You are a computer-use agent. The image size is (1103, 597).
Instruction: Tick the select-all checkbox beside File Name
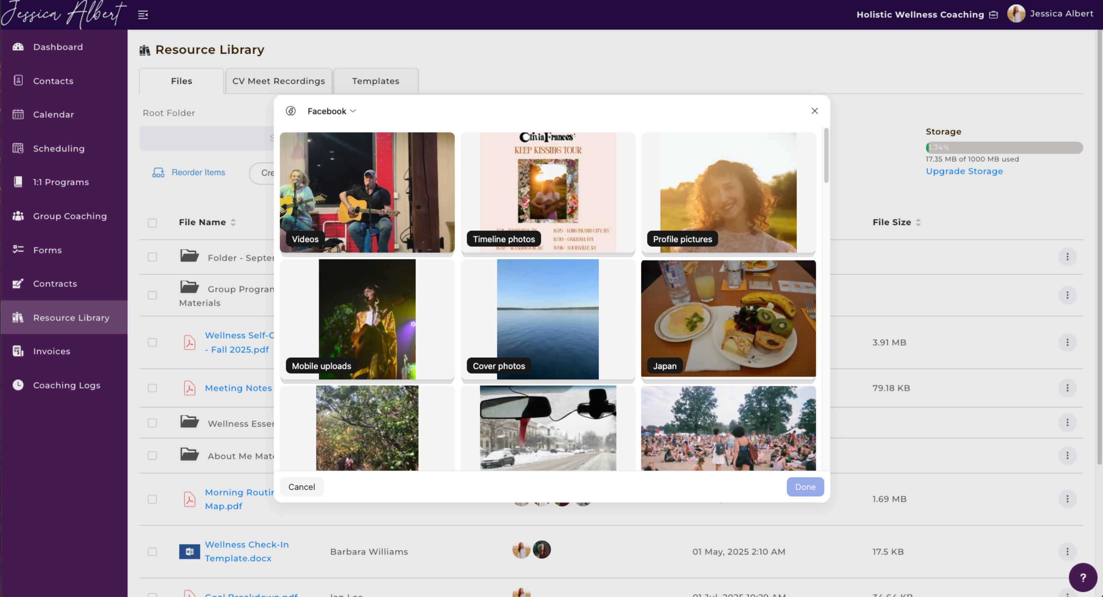(152, 223)
